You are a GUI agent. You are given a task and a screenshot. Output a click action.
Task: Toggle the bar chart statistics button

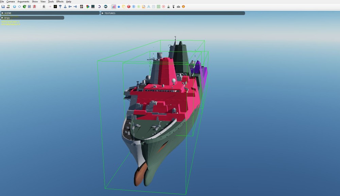coord(114,6)
